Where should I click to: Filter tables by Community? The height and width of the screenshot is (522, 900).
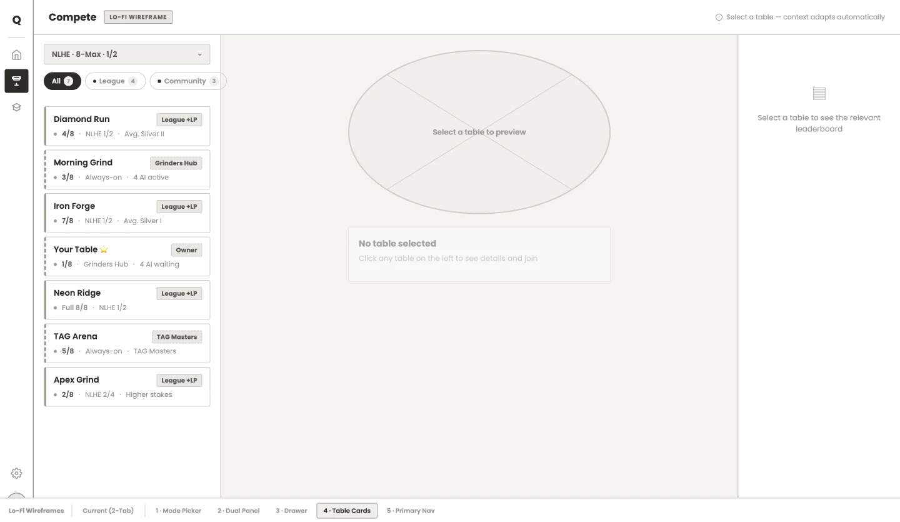coord(188,81)
